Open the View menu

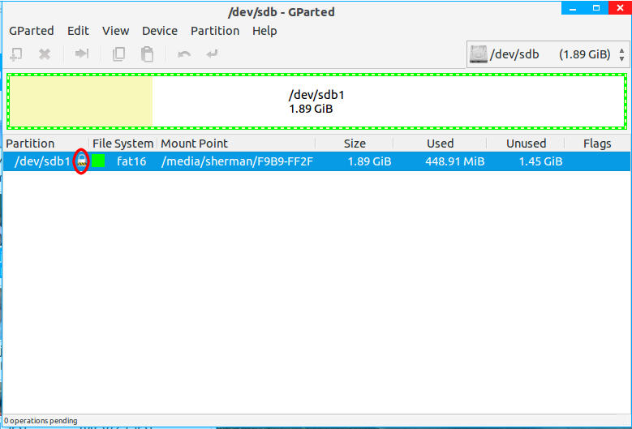click(x=115, y=31)
